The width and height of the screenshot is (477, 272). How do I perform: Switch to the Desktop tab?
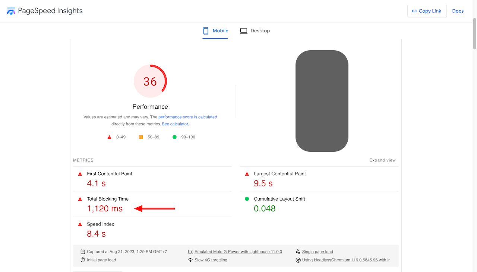(255, 31)
